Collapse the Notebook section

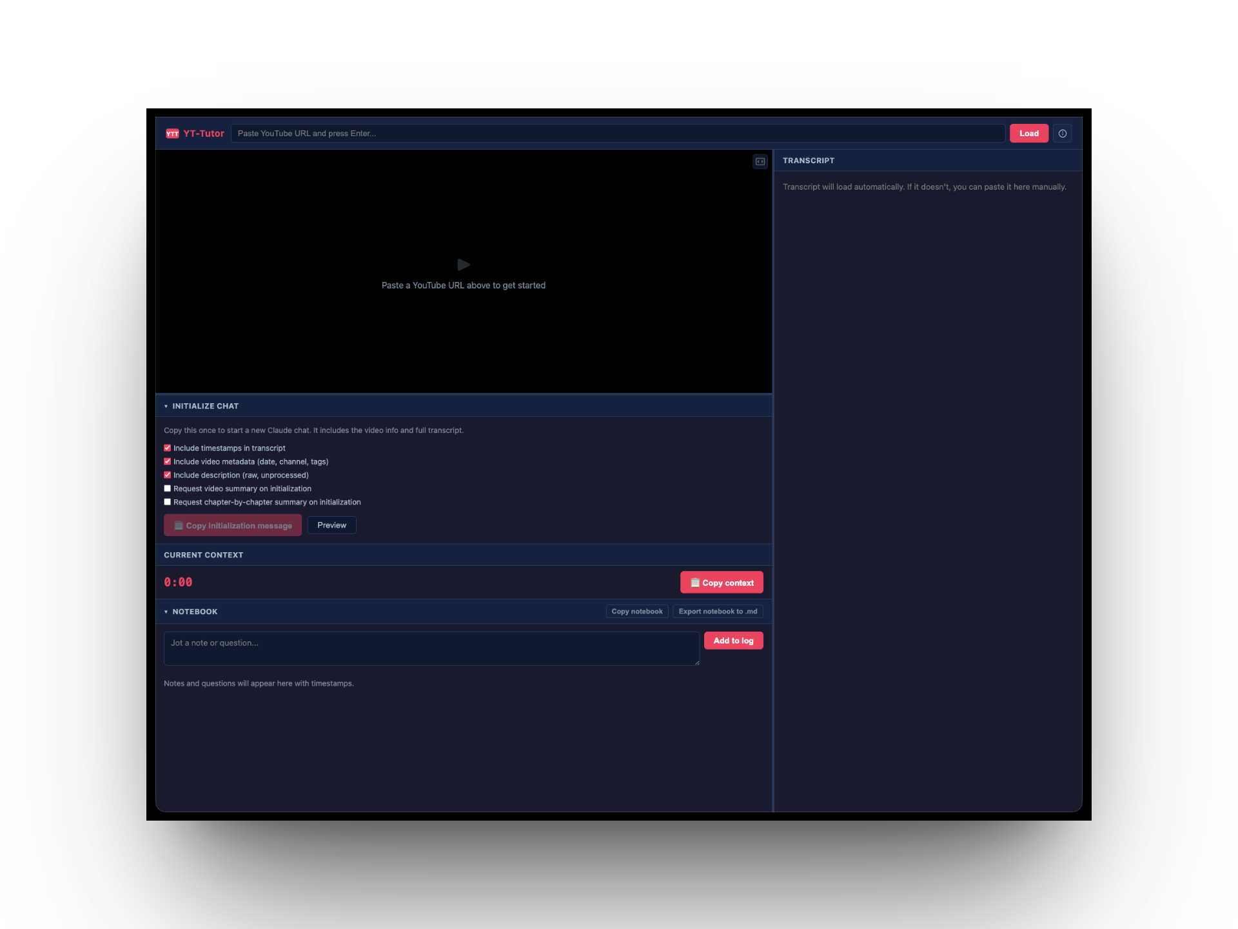coord(166,611)
